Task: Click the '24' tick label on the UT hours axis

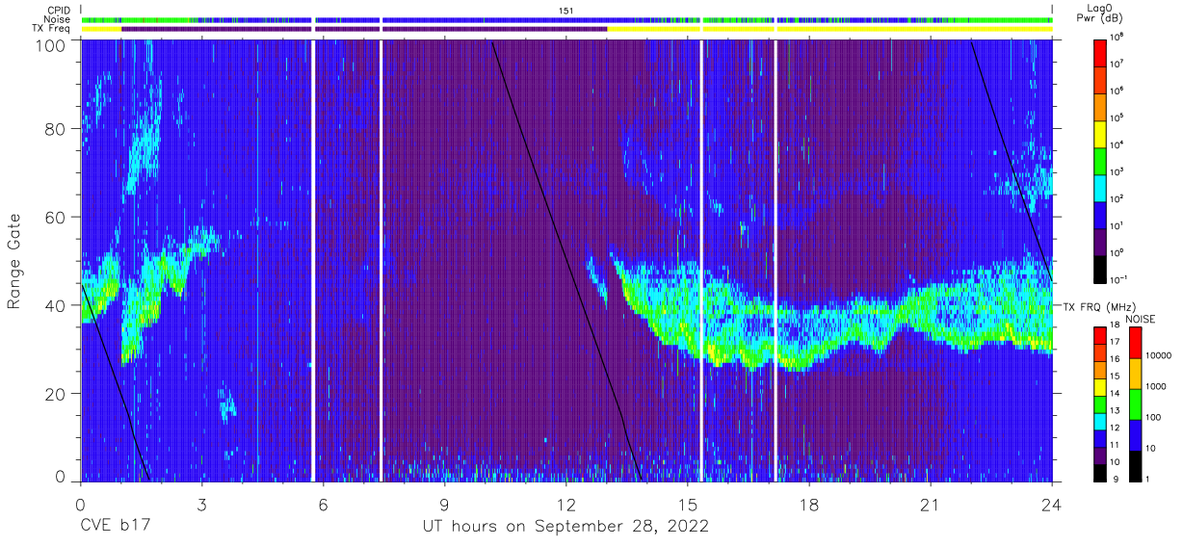Action: tap(1051, 504)
